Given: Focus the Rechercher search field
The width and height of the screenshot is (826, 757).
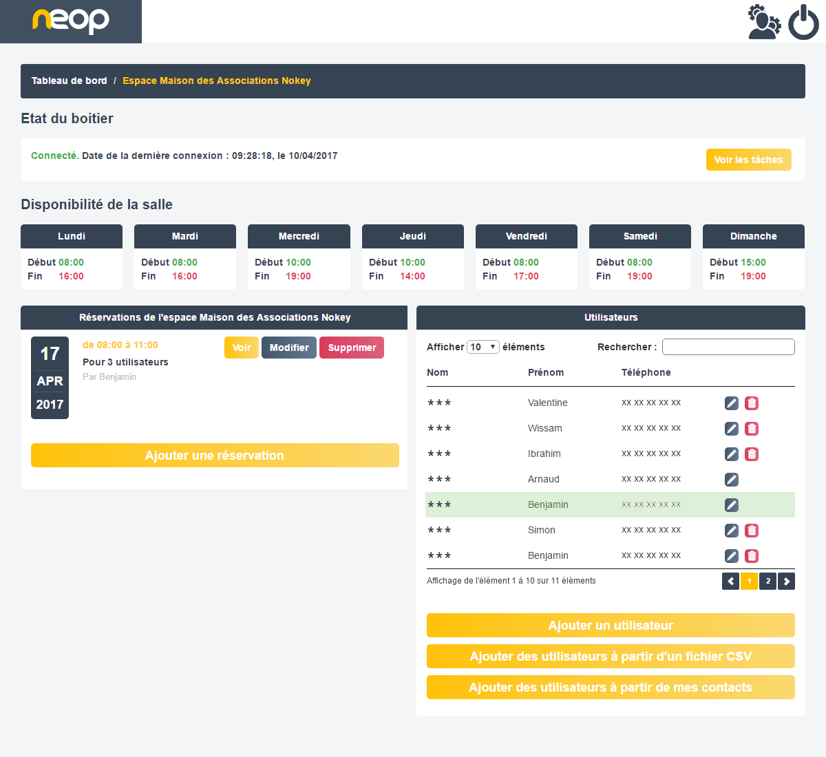Looking at the screenshot, I should (728, 347).
